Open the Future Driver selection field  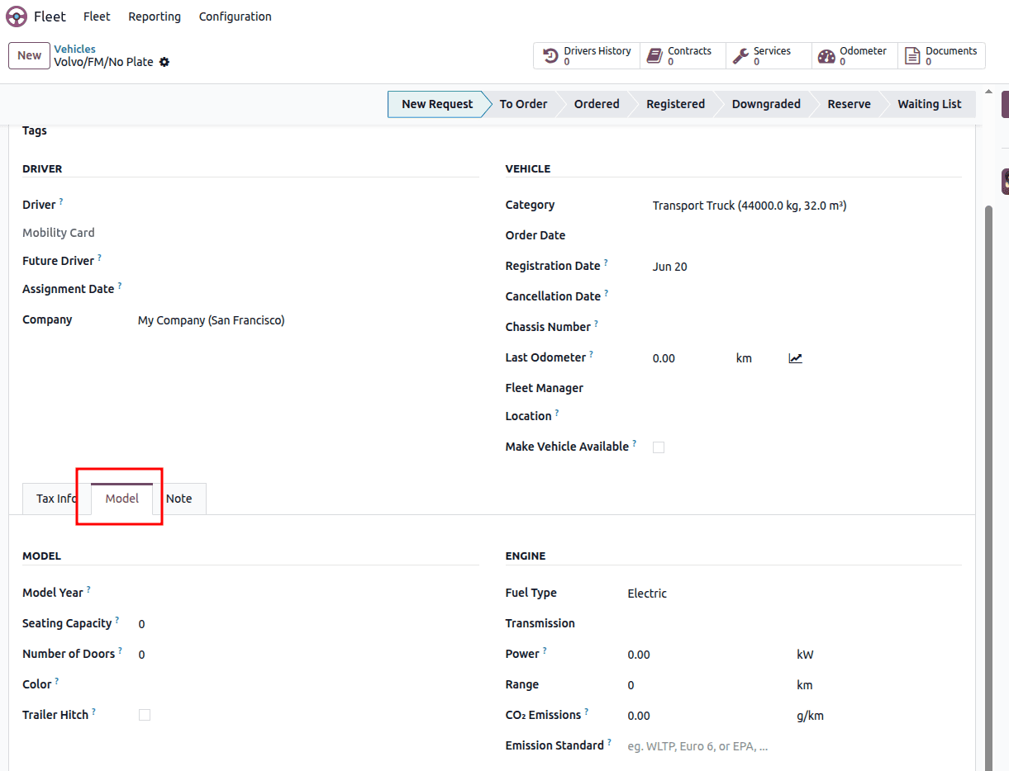pos(308,261)
